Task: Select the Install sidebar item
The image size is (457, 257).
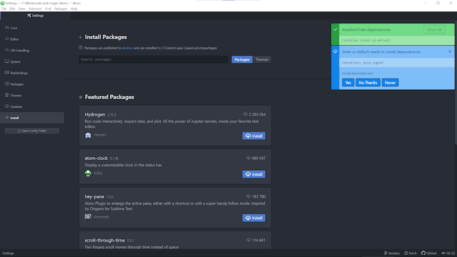Action: [x=32, y=118]
